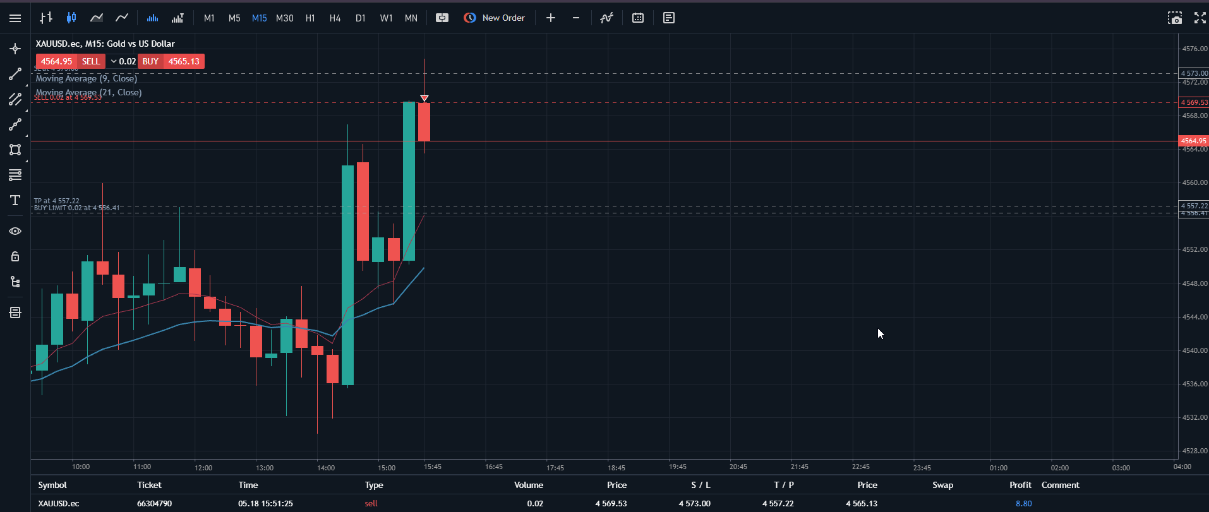Switch chart to bar chart style
Screen dimensions: 1209x512
(x=45, y=18)
